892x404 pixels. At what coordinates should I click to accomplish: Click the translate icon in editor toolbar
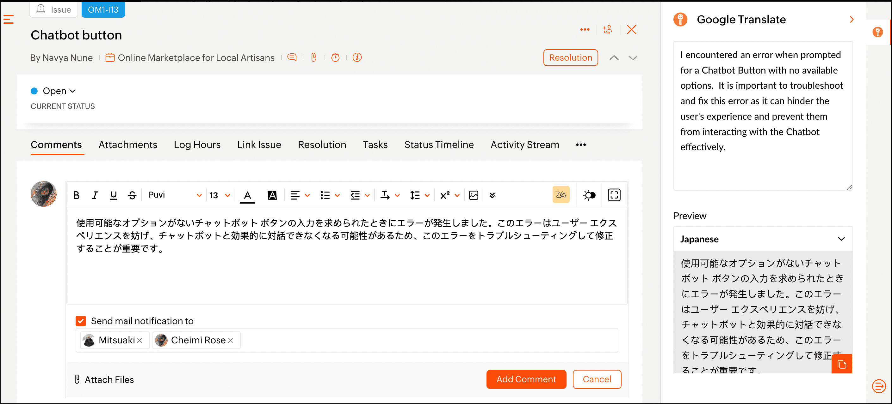coord(560,195)
